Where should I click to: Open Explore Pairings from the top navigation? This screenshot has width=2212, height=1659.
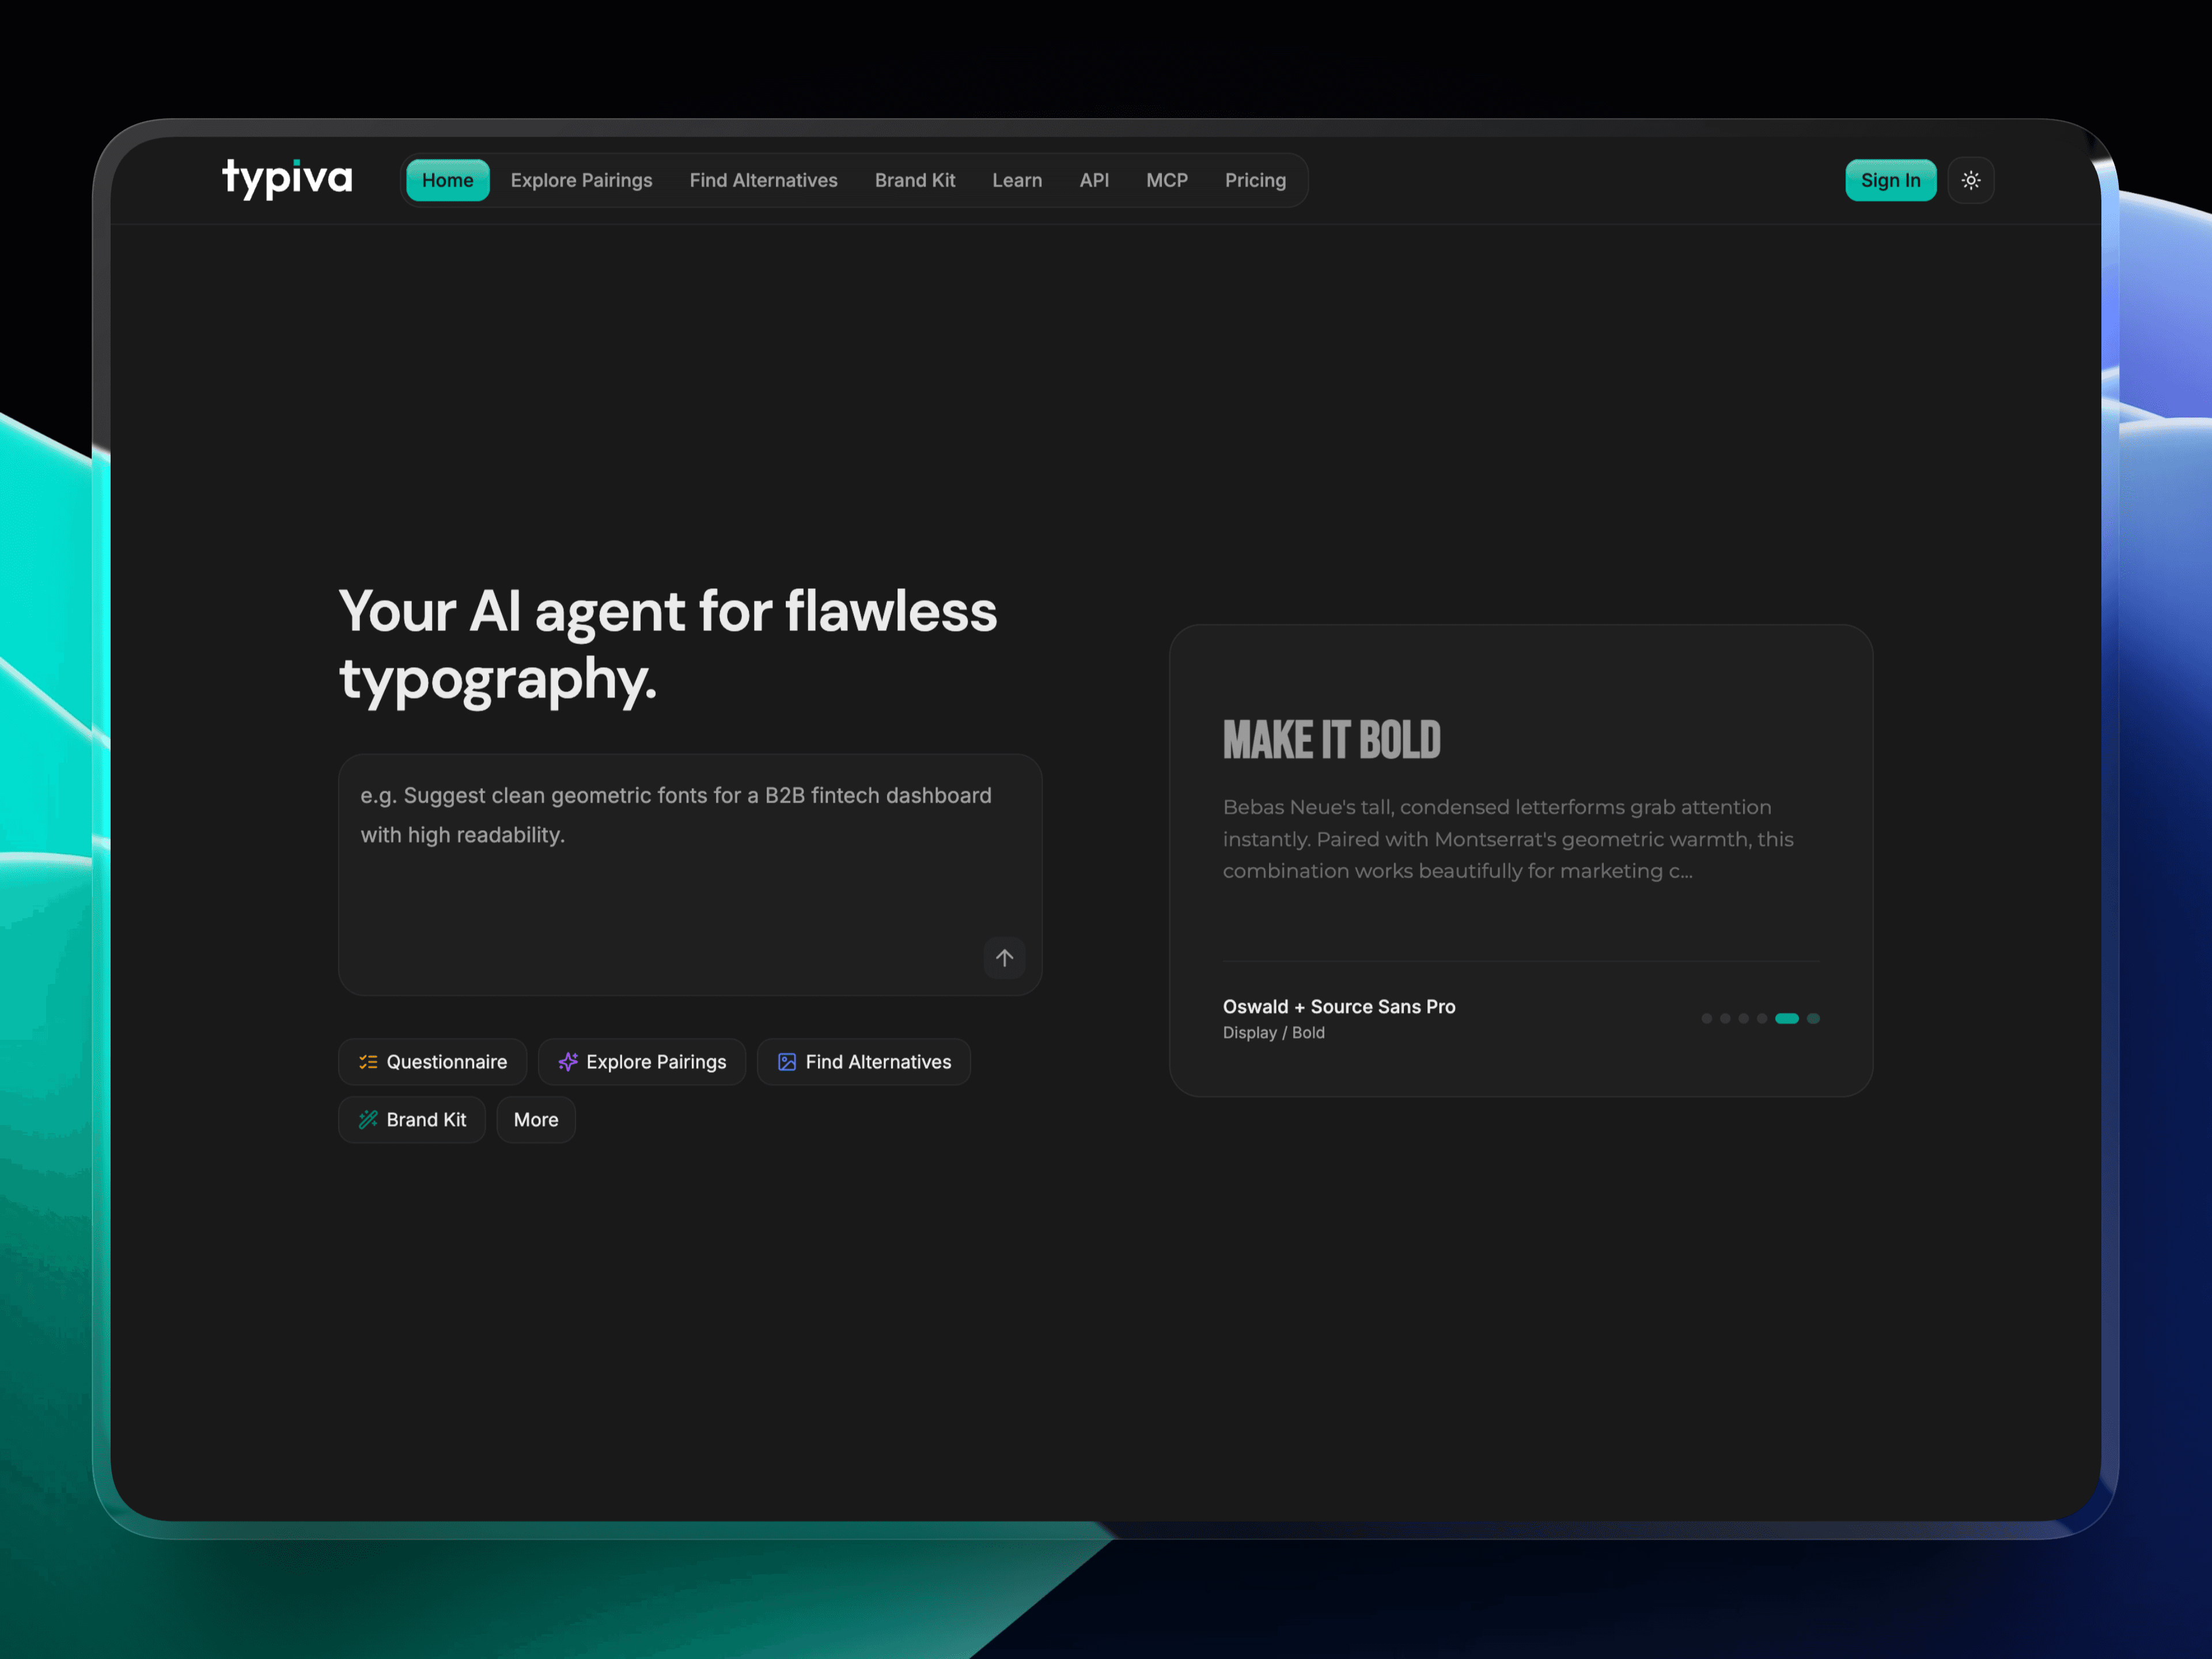pyautogui.click(x=581, y=180)
